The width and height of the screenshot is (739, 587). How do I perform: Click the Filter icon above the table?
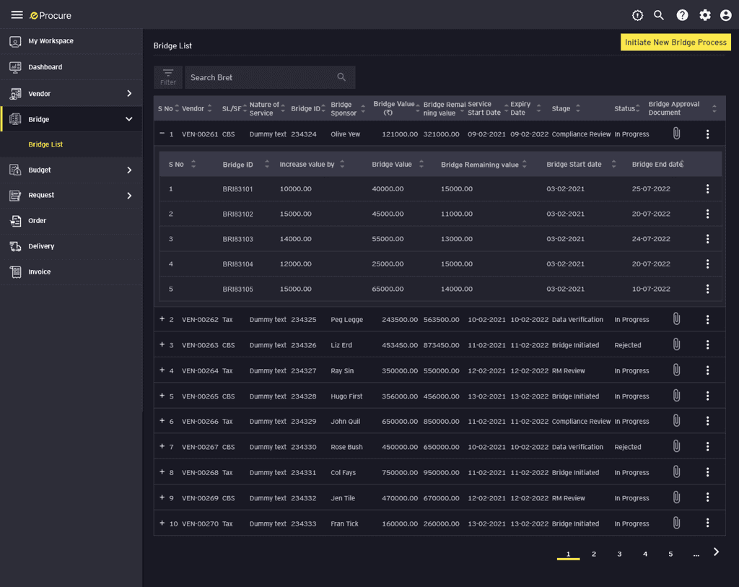167,77
